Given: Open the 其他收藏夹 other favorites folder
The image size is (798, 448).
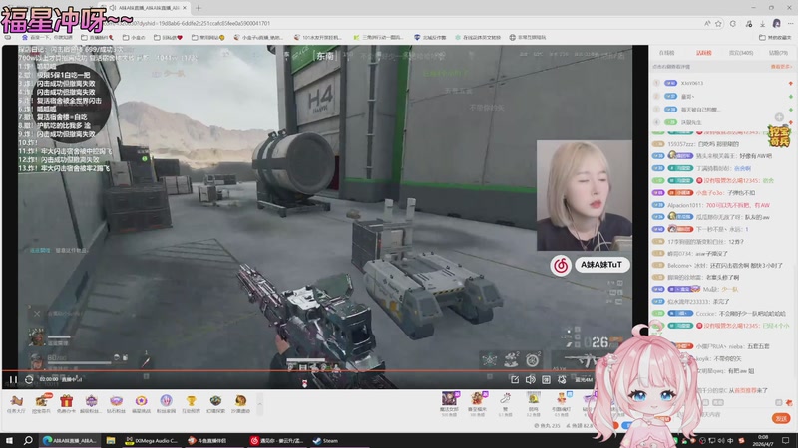Looking at the screenshot, I should coord(775,37).
